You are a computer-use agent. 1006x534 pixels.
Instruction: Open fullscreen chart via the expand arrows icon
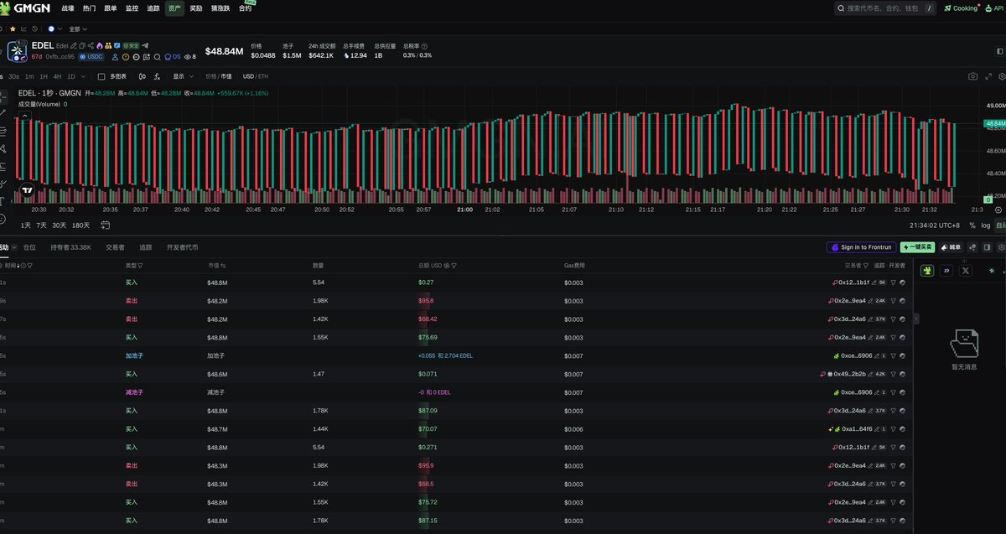click(x=990, y=76)
